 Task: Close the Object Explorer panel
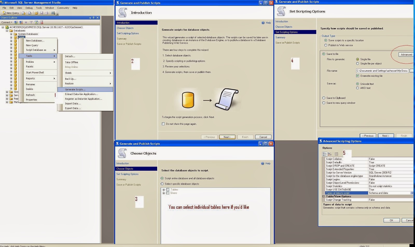[x=98, y=18]
